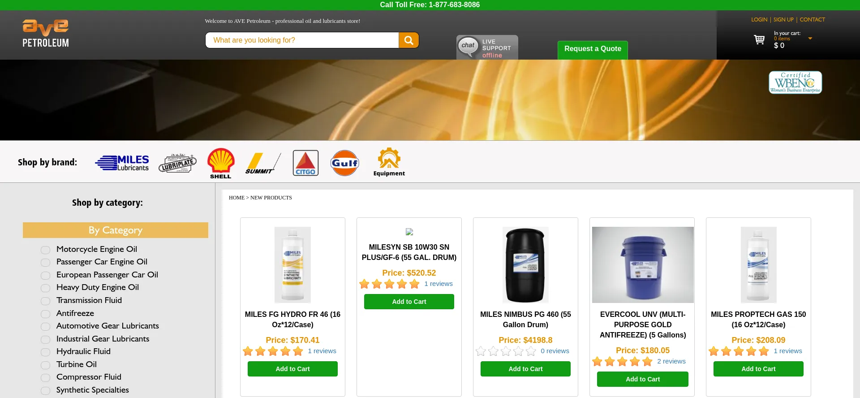This screenshot has height=398, width=860.
Task: Select the Heavy Duty Engine Oil radio
Action: click(x=45, y=288)
